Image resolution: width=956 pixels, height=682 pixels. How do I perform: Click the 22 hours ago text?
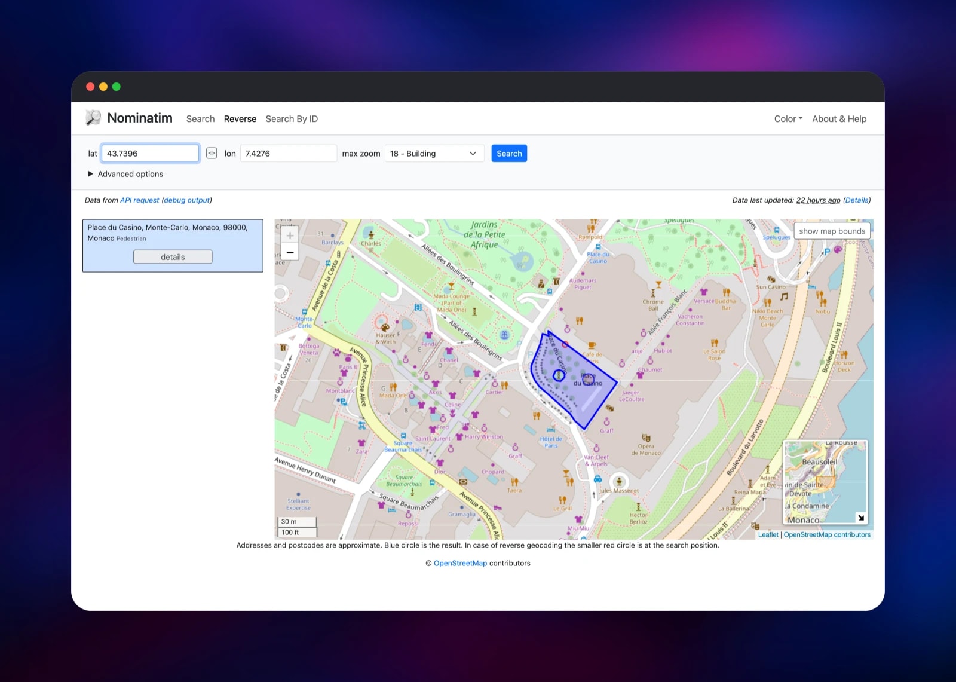coord(818,200)
